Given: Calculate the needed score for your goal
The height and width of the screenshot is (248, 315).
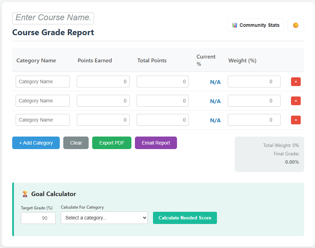Looking at the screenshot, I should point(185,218).
